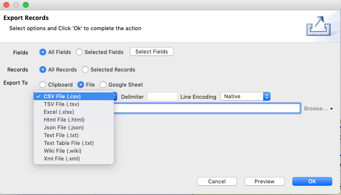This screenshot has width=341, height=195.
Task: Focus the Delimiter input field
Action: pyautogui.click(x=162, y=96)
